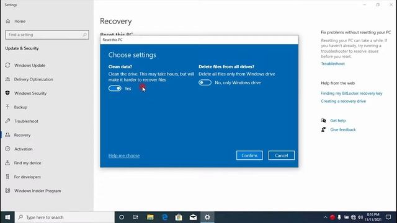
Task: Click the microphone tray icon
Action: point(339,217)
